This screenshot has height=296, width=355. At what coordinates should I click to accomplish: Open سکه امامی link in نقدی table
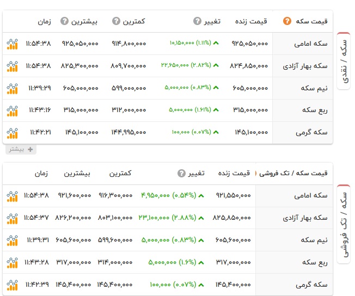click(310, 44)
